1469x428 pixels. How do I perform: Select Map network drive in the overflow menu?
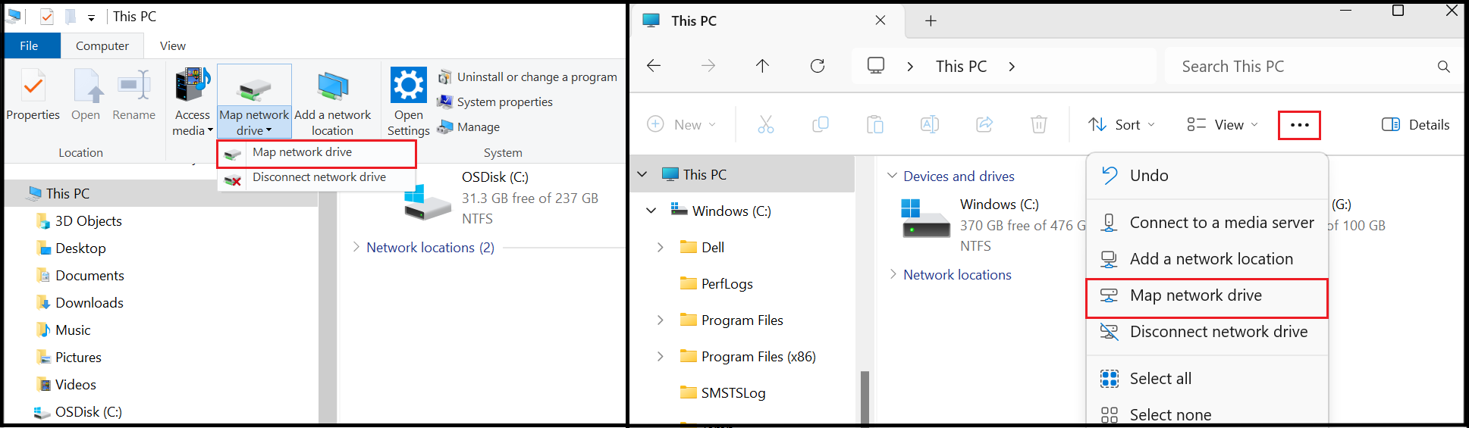(1207, 295)
